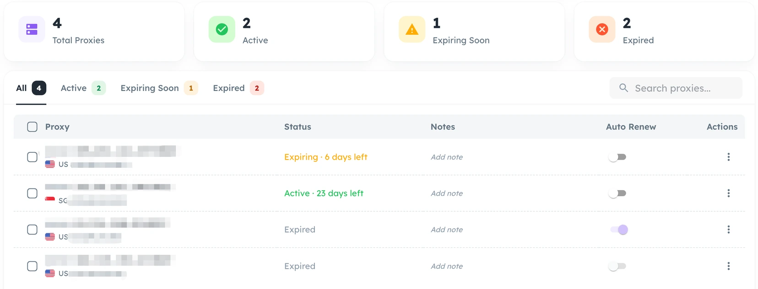Click the US flag in the last Expired row

[50, 273]
